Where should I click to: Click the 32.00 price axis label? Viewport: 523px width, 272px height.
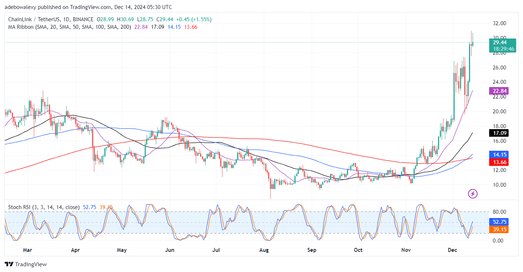point(499,23)
